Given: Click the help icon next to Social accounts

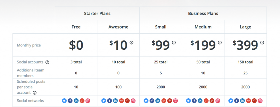Looking at the screenshot, I should click(47, 62).
